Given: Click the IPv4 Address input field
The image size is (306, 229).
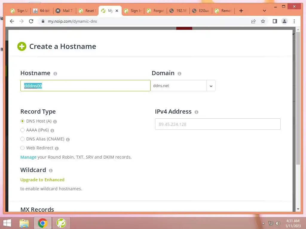Looking at the screenshot, I should pyautogui.click(x=218, y=124).
